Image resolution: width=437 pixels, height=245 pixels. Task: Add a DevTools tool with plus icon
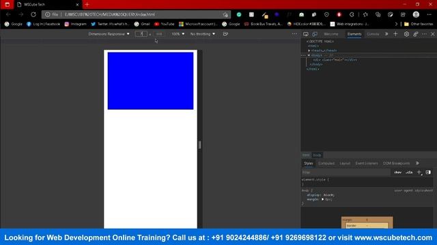click(x=395, y=34)
